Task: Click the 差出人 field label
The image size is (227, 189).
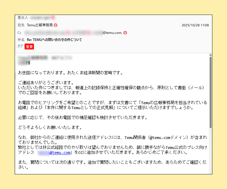Action: click(x=23, y=18)
